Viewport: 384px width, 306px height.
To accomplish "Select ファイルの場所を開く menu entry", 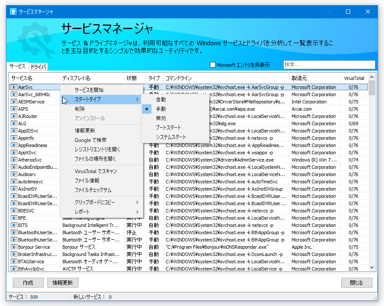I will (101, 159).
